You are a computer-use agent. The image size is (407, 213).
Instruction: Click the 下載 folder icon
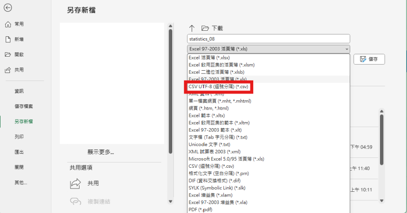(205, 28)
